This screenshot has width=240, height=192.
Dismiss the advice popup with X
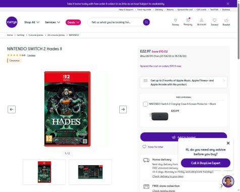(228, 143)
